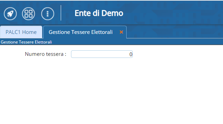Focus the Numero tessera input field
Image resolution: width=223 pixels, height=124 pixels.
pos(102,54)
